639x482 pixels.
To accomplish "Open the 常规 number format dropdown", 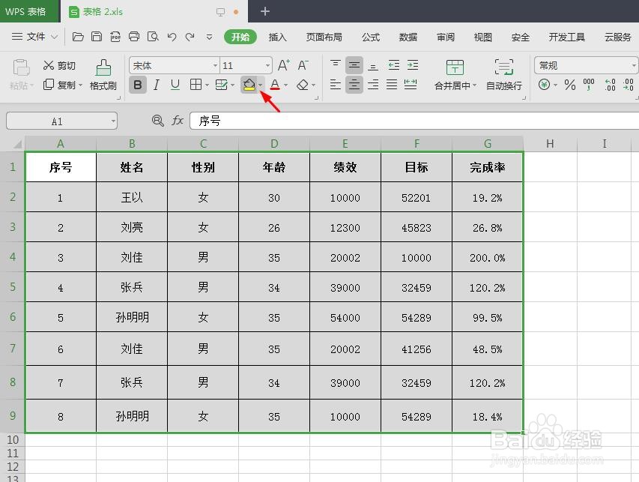I will point(586,64).
